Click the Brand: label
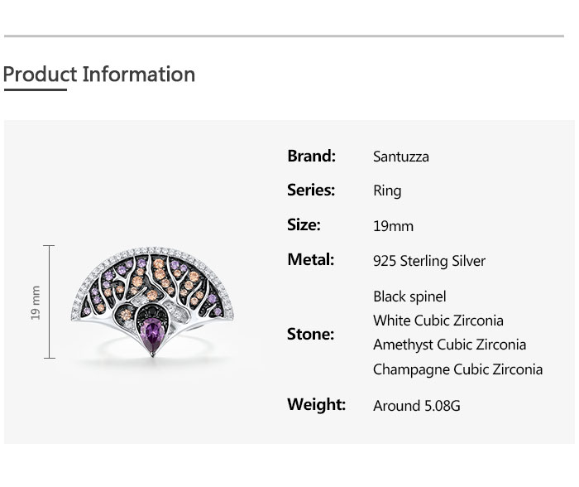This screenshot has height=487, width=579. tap(311, 156)
